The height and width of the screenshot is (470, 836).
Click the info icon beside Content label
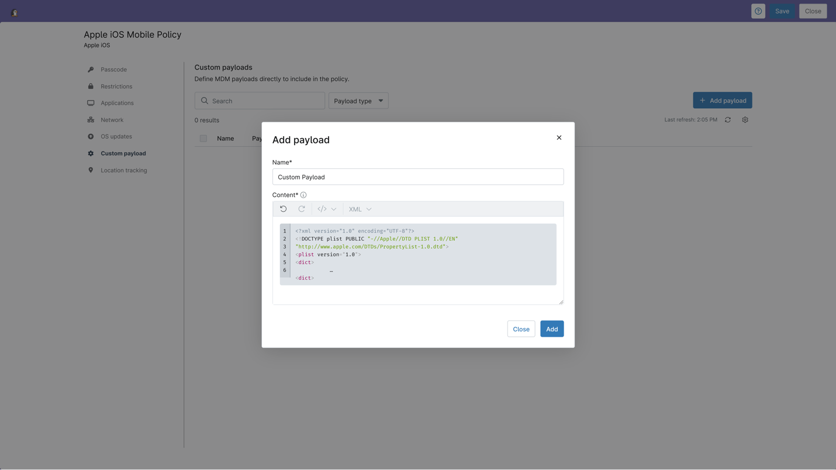(303, 195)
